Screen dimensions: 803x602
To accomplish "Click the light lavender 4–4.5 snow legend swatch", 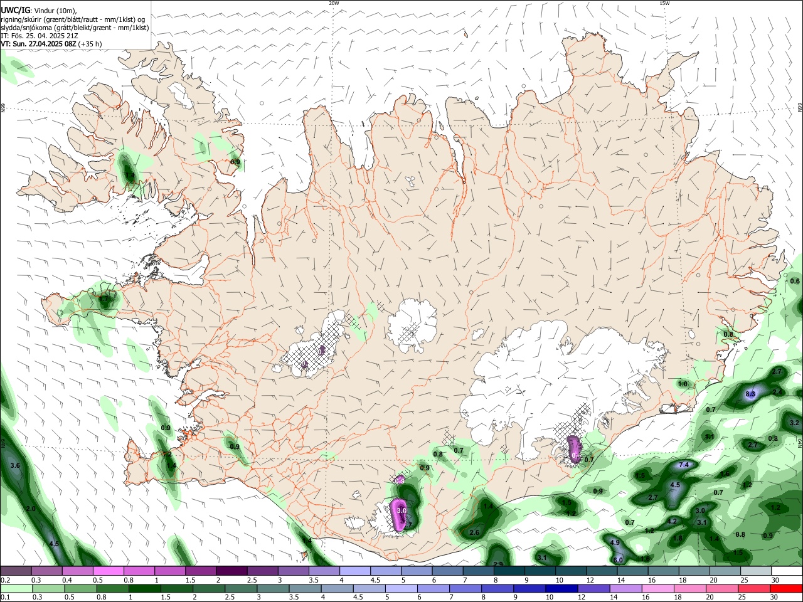I will [x=355, y=571].
